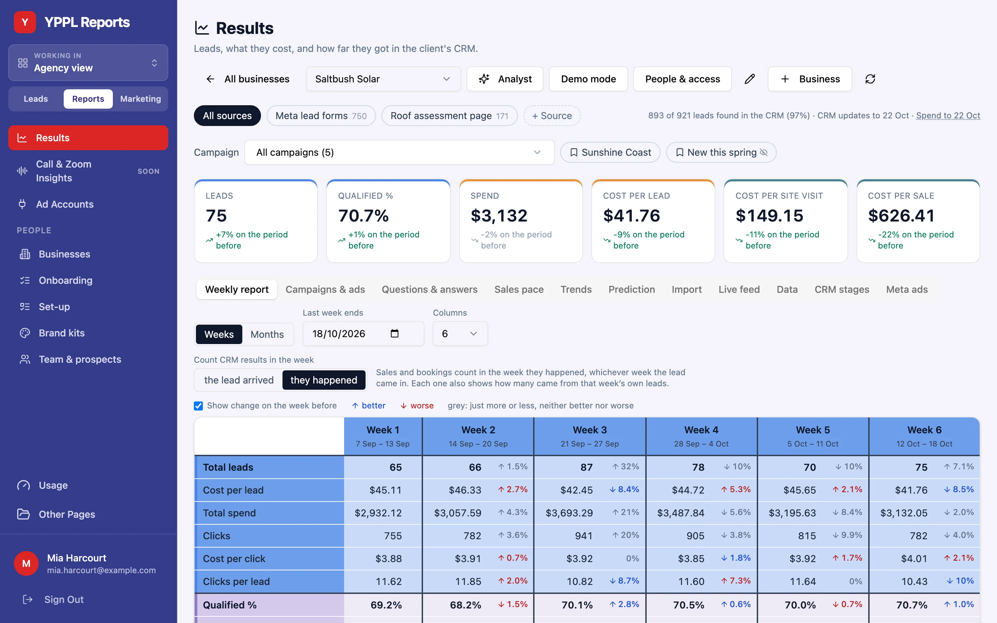
Task: Click the Usage gauge icon
Action: 24,485
